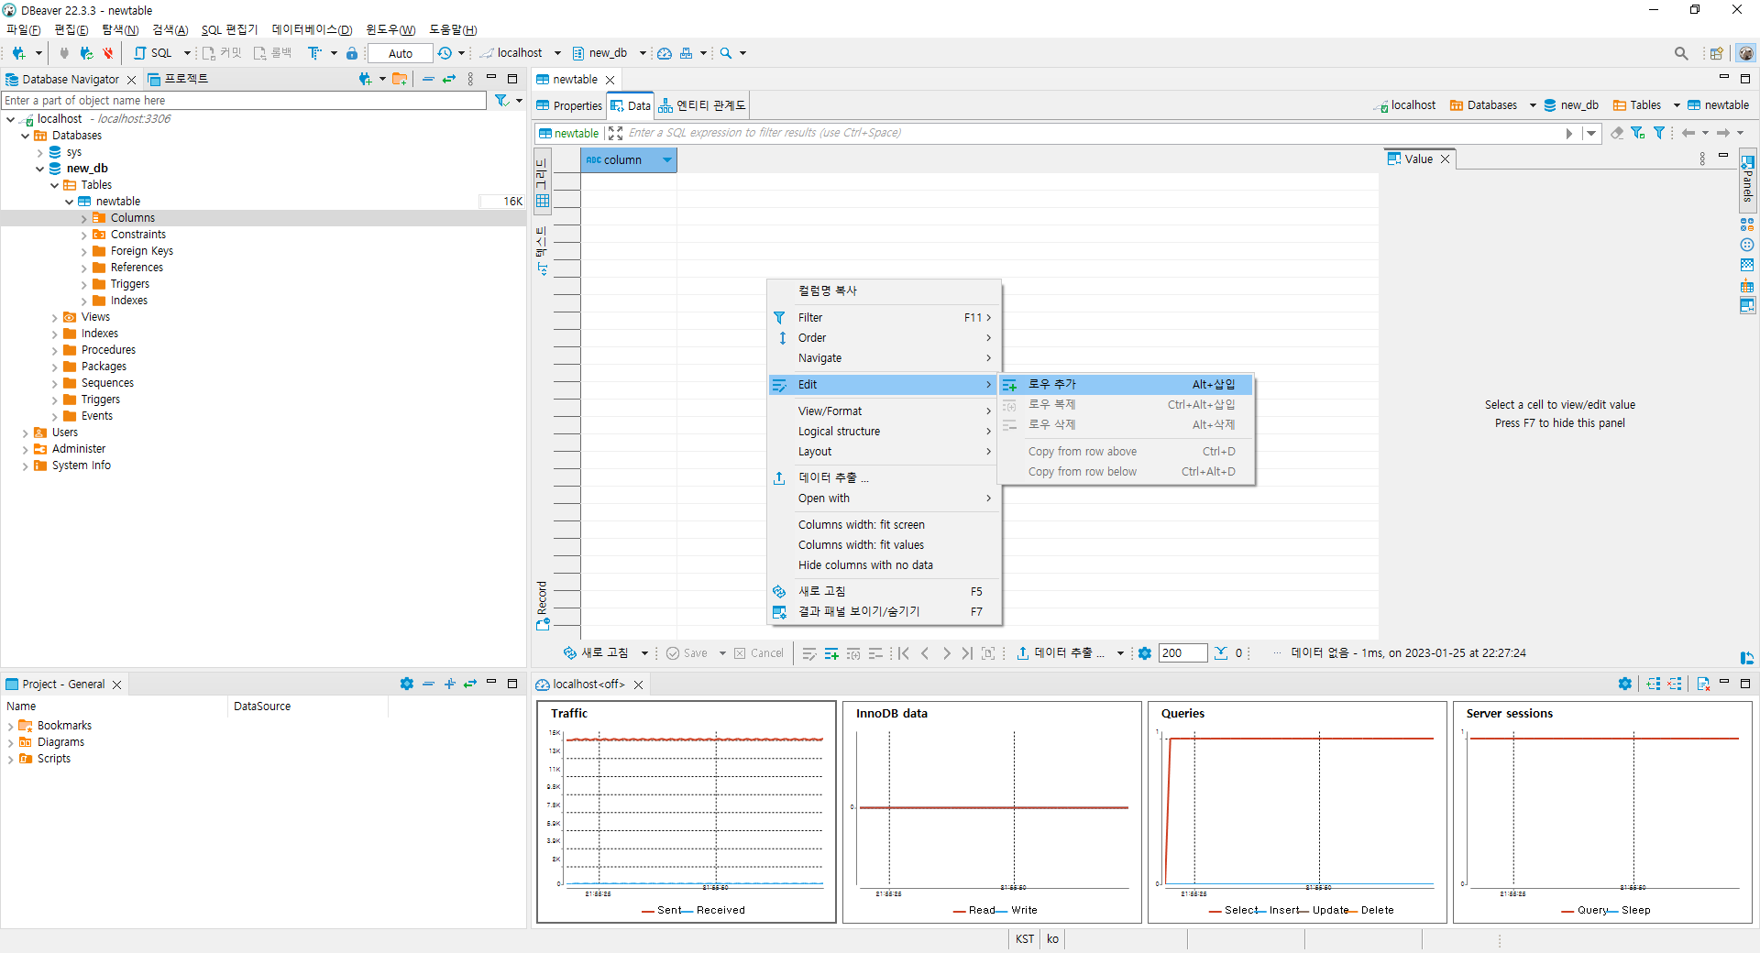Click the add row icon in the bottom toolbar
The image size is (1760, 953).
pyautogui.click(x=831, y=653)
